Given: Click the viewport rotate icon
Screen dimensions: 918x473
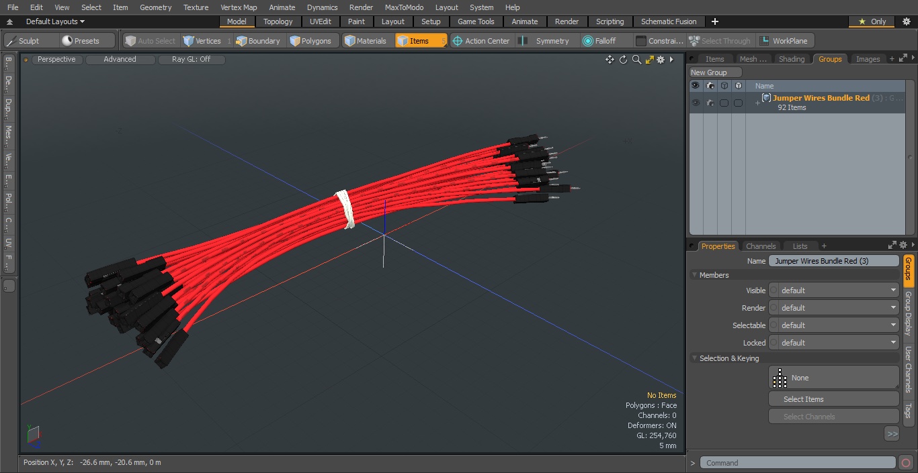Looking at the screenshot, I should click(623, 60).
